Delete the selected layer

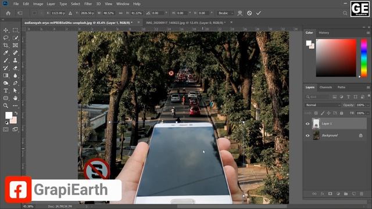(362, 193)
